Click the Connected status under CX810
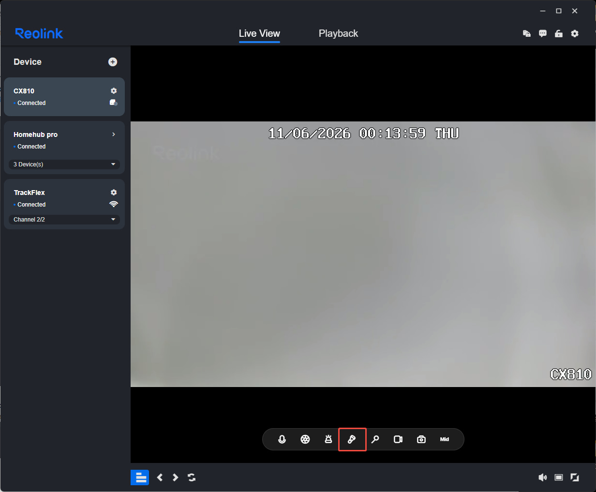Viewport: 596px width, 492px height. [x=31, y=103]
